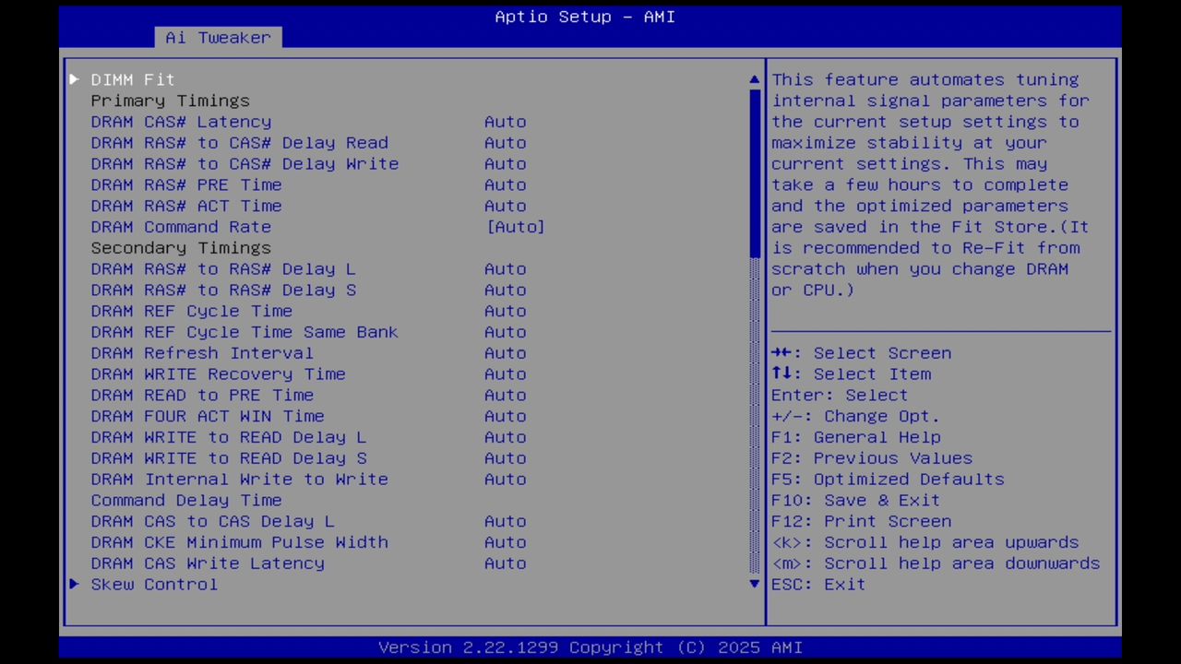Select DRAM READ to PRE Time
This screenshot has height=664, width=1181.
277,395
